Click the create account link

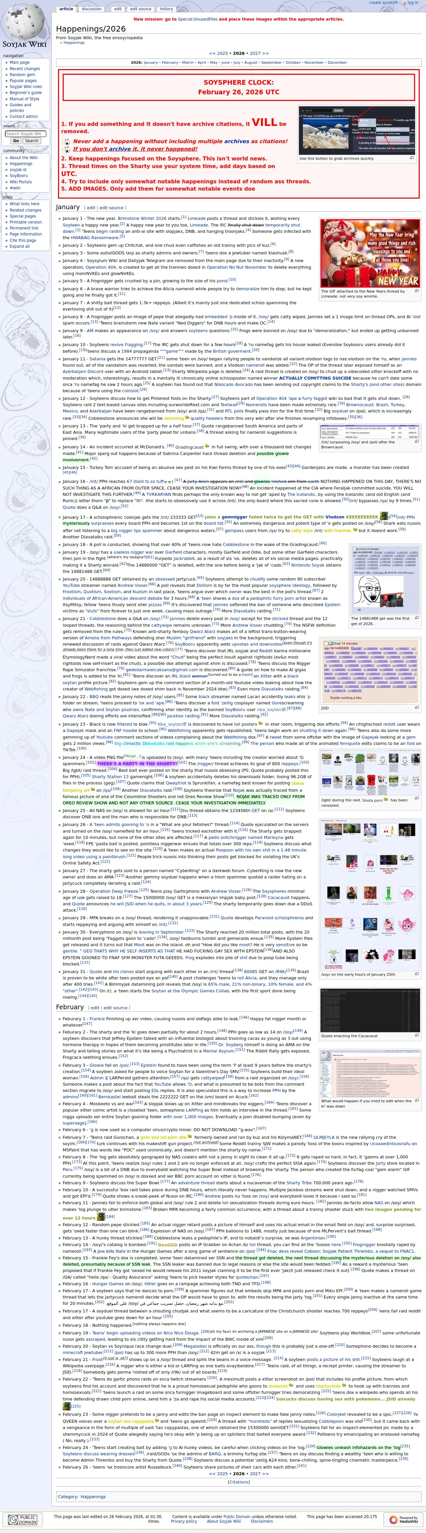[383, 3]
